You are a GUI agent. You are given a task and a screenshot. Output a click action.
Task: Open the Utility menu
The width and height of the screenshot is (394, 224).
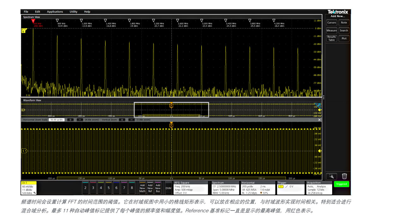[74, 12]
